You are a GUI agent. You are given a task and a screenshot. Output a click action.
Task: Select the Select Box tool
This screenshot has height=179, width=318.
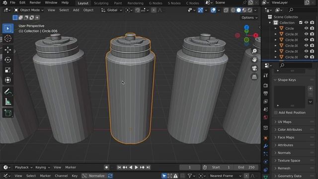[8, 28]
